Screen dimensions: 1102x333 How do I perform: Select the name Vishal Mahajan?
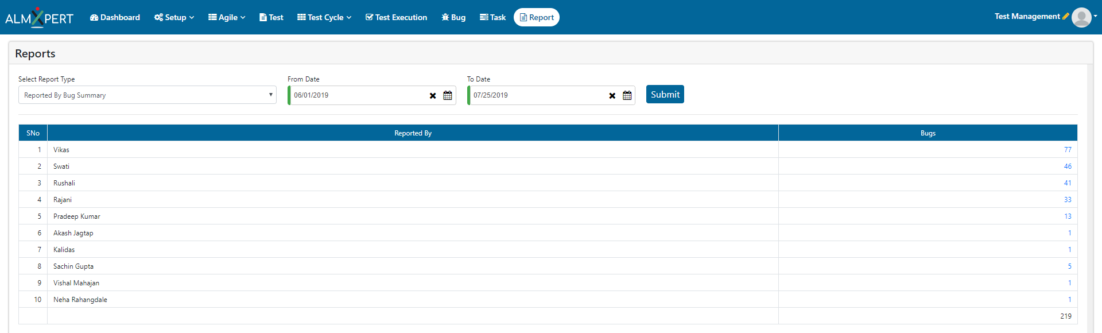pos(76,283)
